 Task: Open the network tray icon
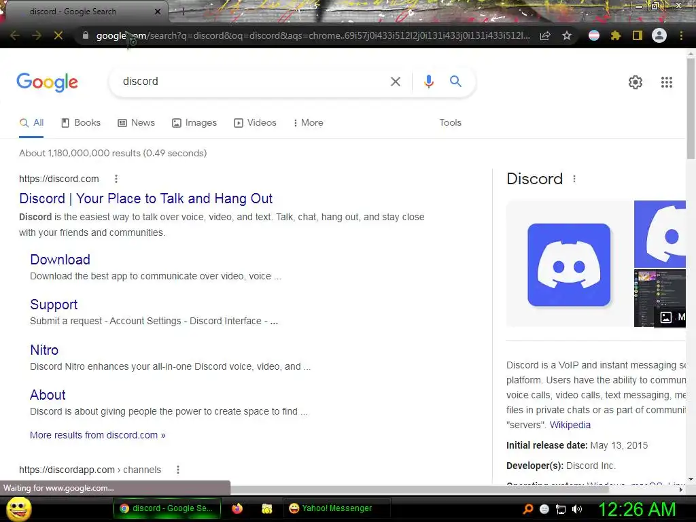coord(561,509)
